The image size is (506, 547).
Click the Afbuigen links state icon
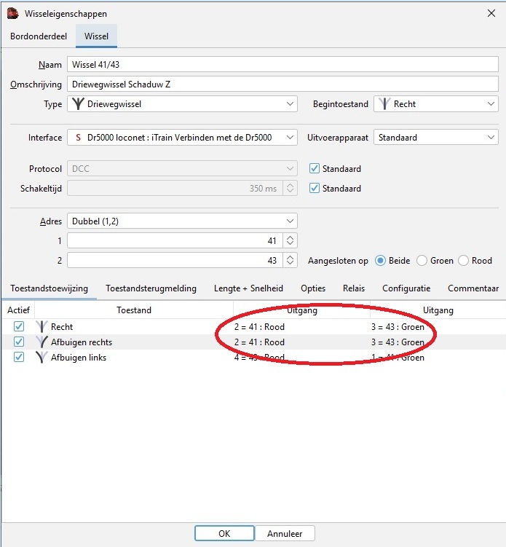tap(41, 358)
